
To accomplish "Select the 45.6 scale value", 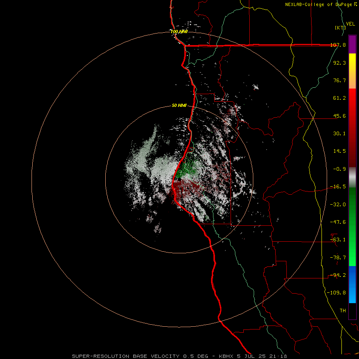I will 339,116.
